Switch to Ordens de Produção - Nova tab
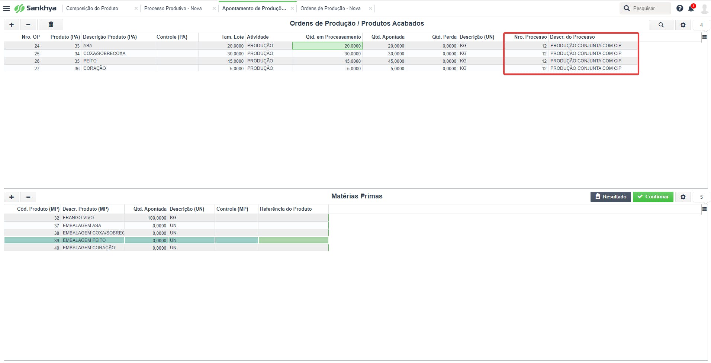Viewport: 711px width, 363px height. click(x=330, y=8)
